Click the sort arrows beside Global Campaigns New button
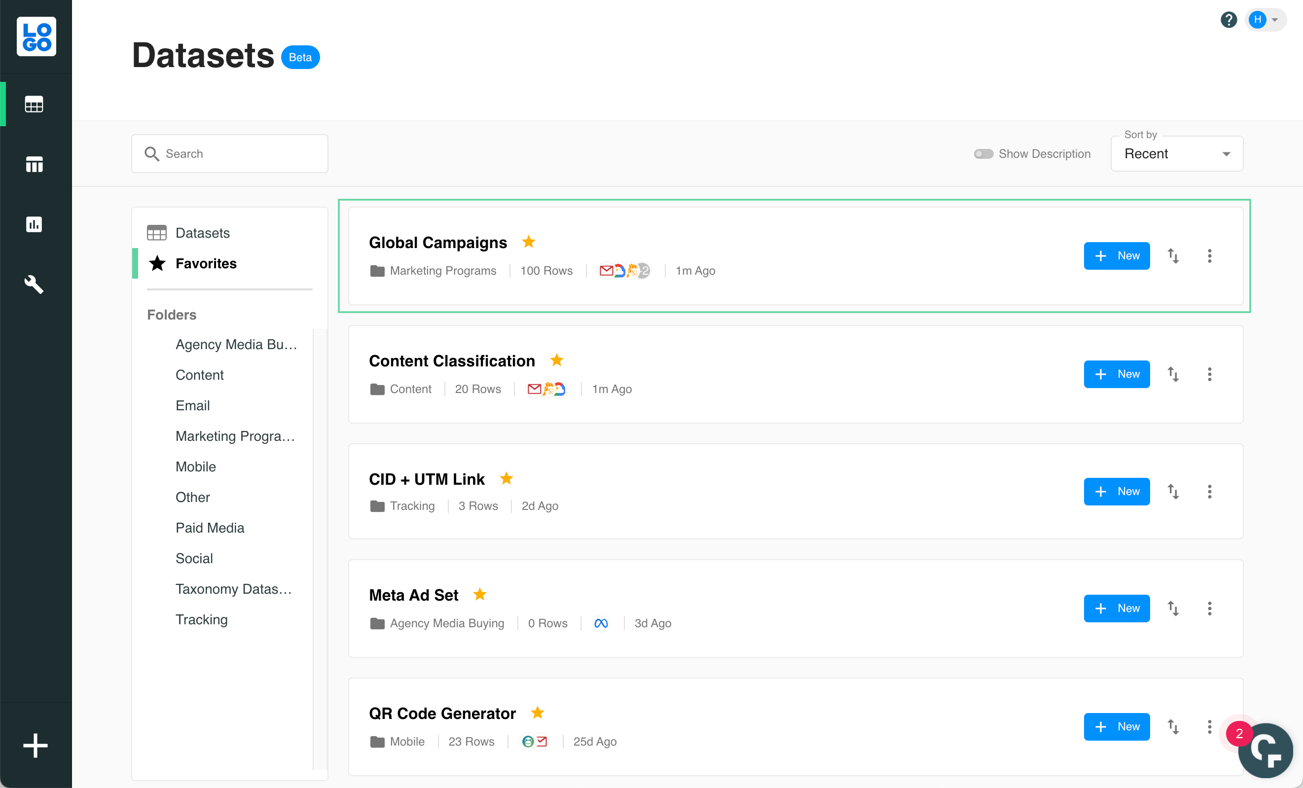The width and height of the screenshot is (1303, 788). pyautogui.click(x=1173, y=256)
